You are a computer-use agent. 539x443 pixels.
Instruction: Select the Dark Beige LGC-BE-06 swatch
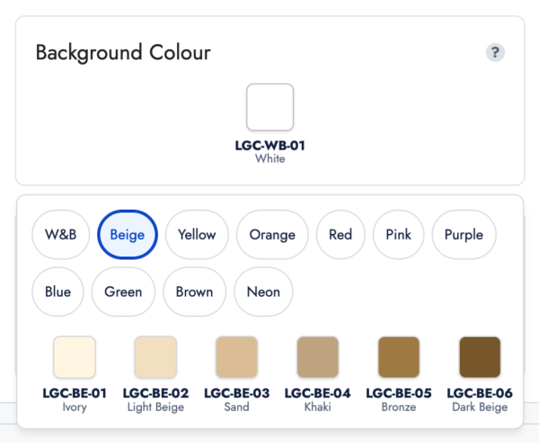[x=480, y=358]
